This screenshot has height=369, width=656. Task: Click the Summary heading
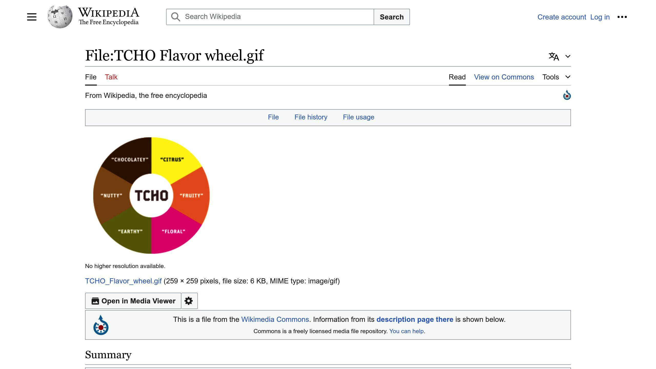point(108,355)
